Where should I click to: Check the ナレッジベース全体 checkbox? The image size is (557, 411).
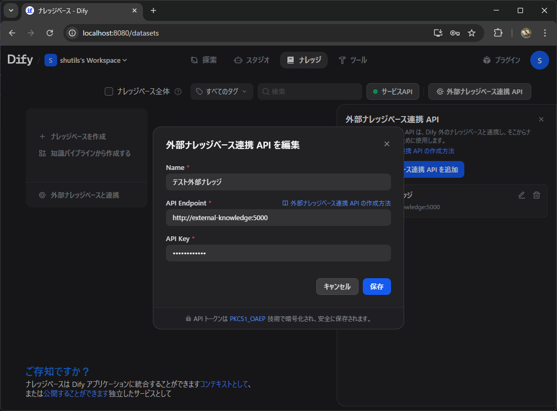pyautogui.click(x=108, y=91)
